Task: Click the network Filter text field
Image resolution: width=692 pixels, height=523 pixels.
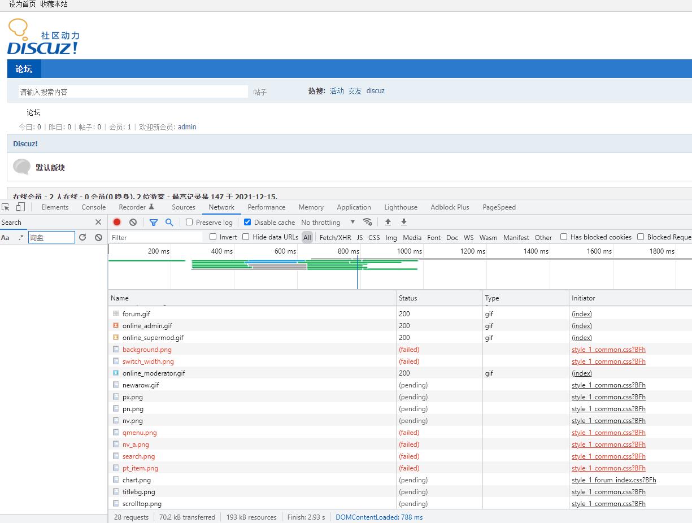Action: click(x=155, y=237)
